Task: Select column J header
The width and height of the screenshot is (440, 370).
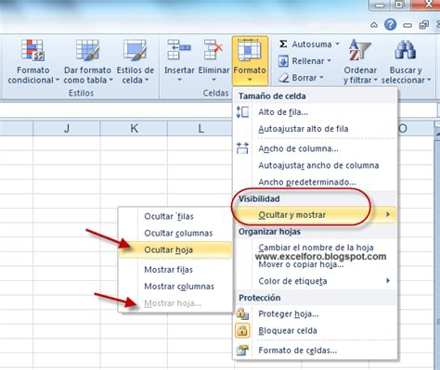Action: click(67, 128)
